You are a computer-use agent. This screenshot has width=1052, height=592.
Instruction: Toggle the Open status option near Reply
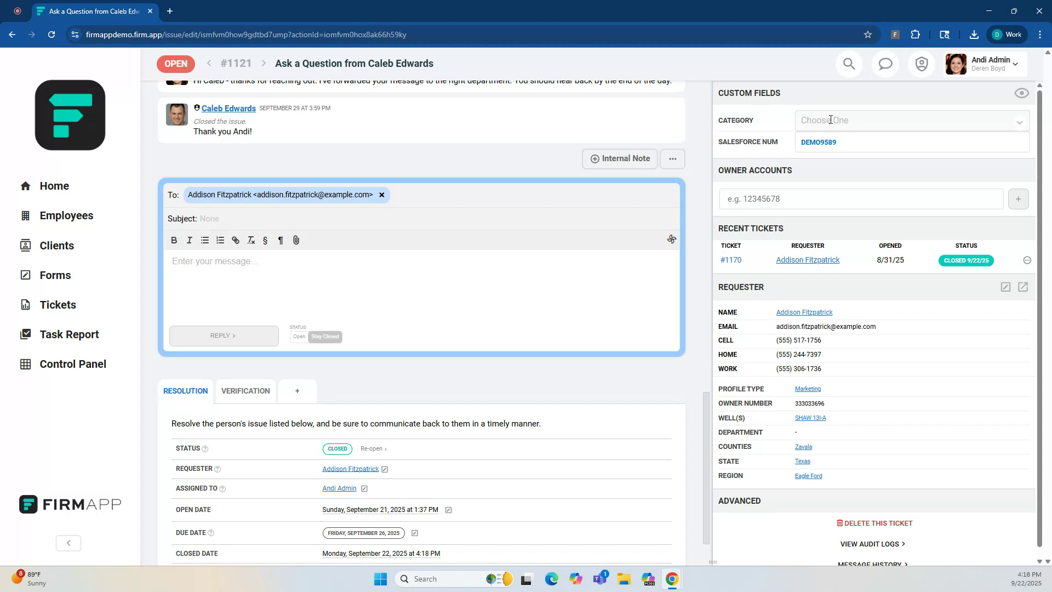click(x=299, y=337)
